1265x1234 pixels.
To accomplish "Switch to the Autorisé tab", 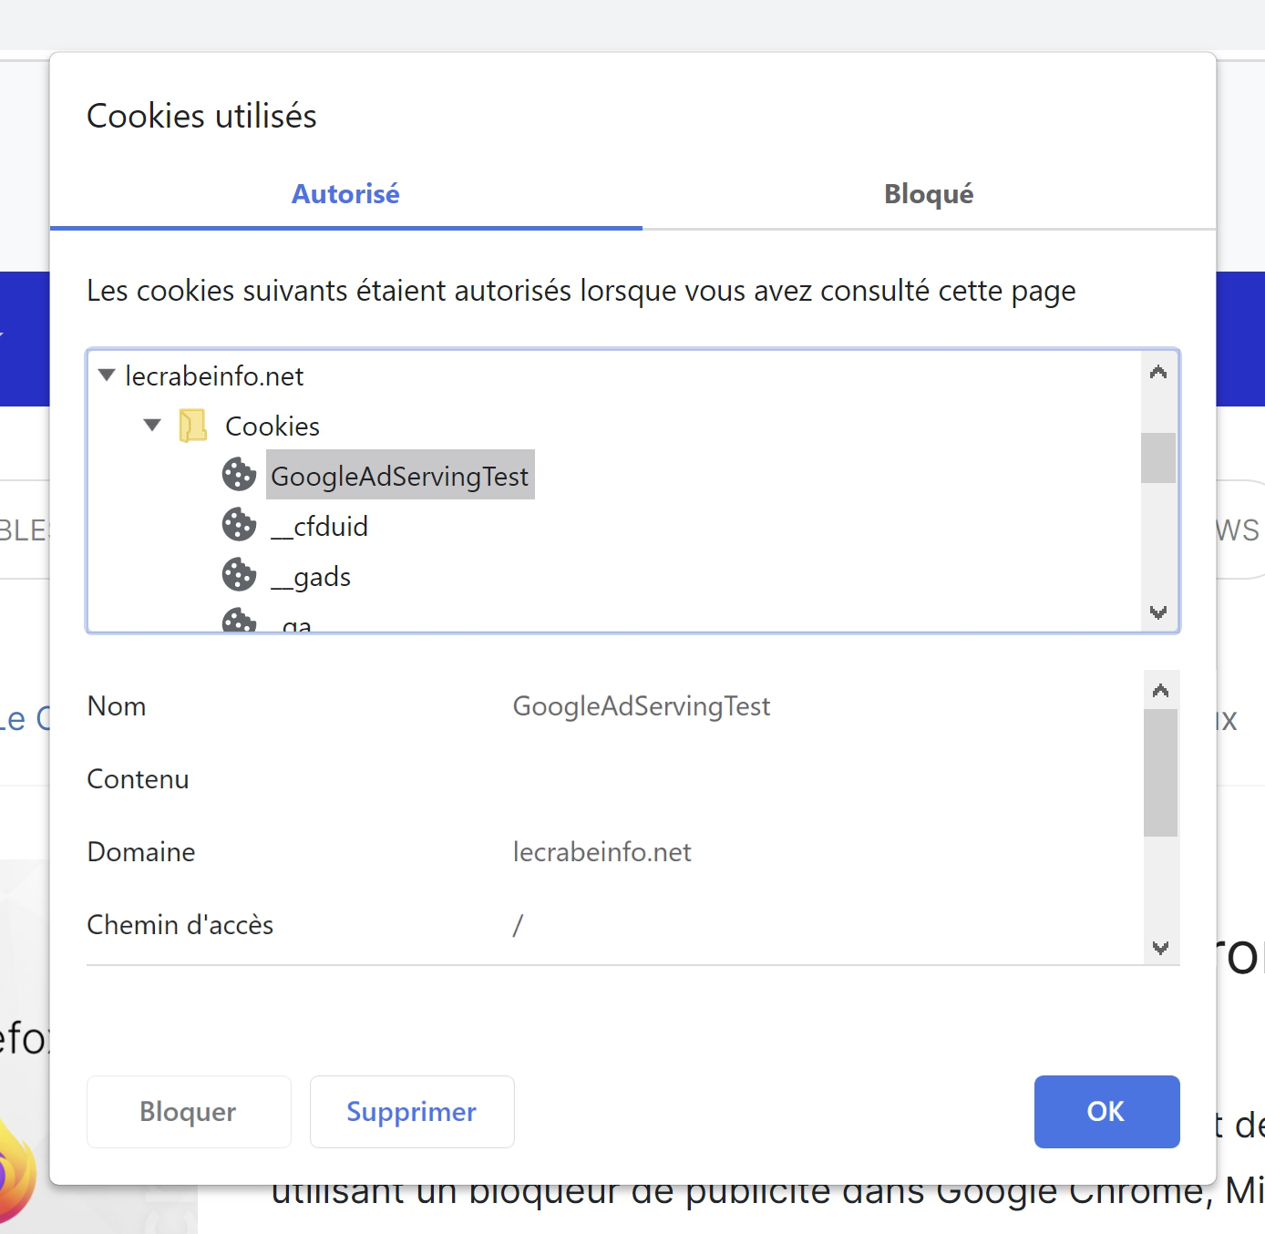I will (346, 193).
